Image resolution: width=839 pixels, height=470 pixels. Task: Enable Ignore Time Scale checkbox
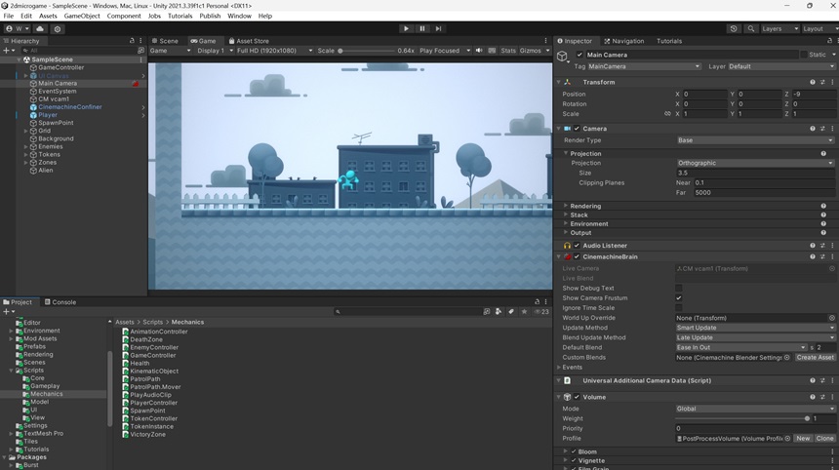679,308
